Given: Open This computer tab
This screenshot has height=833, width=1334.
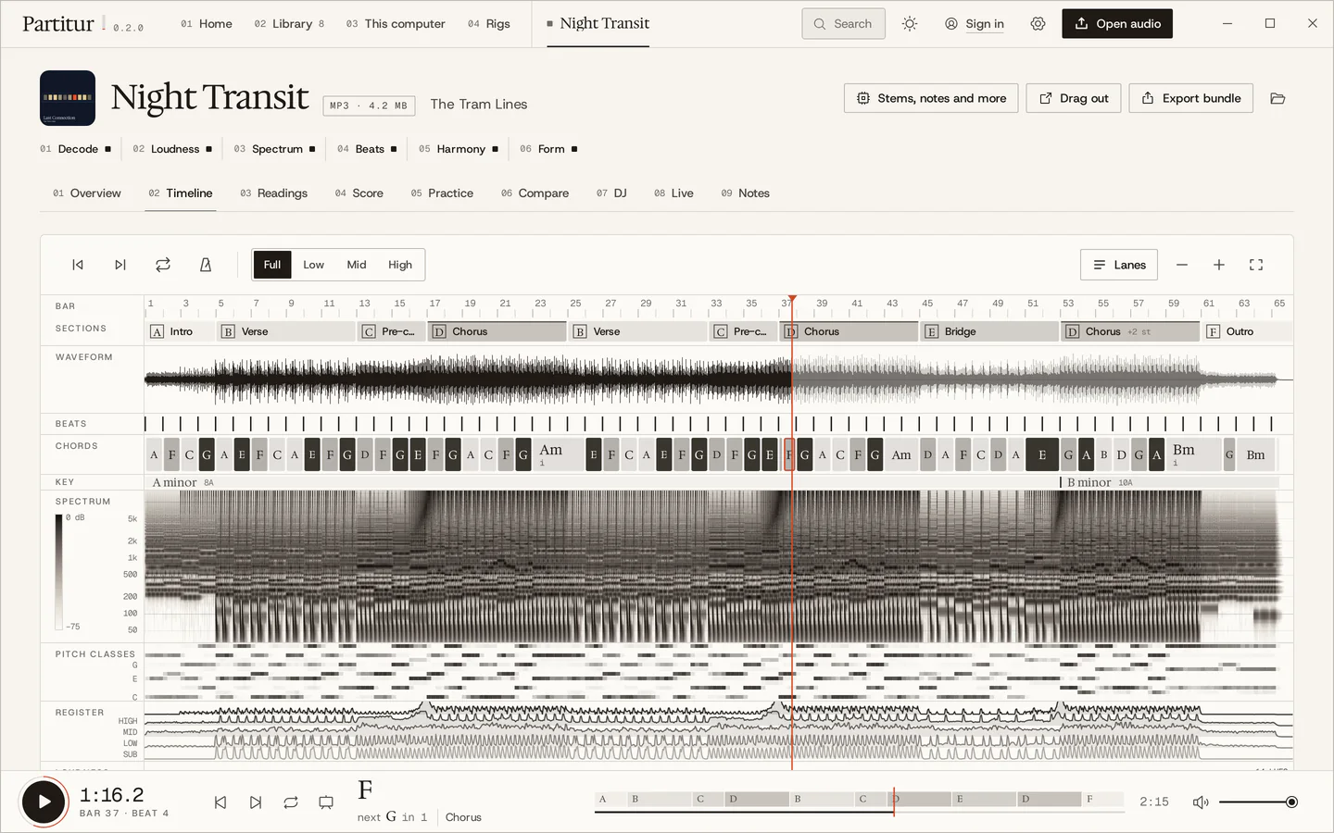Looking at the screenshot, I should (396, 24).
